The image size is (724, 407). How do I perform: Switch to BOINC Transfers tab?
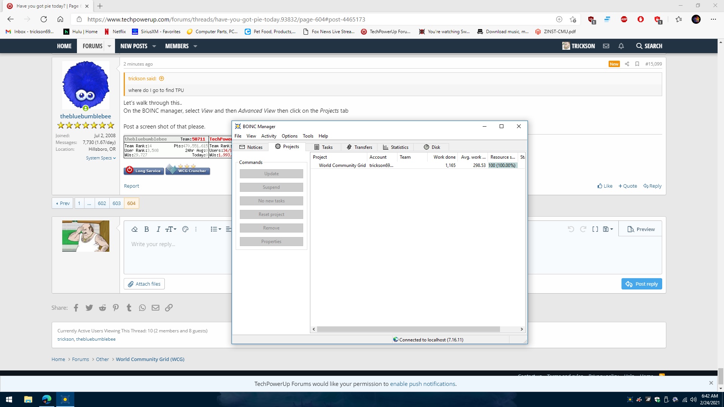point(359,147)
